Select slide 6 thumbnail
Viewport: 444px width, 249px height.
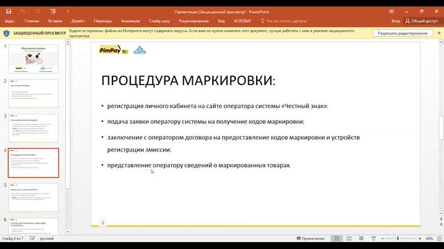(33, 226)
